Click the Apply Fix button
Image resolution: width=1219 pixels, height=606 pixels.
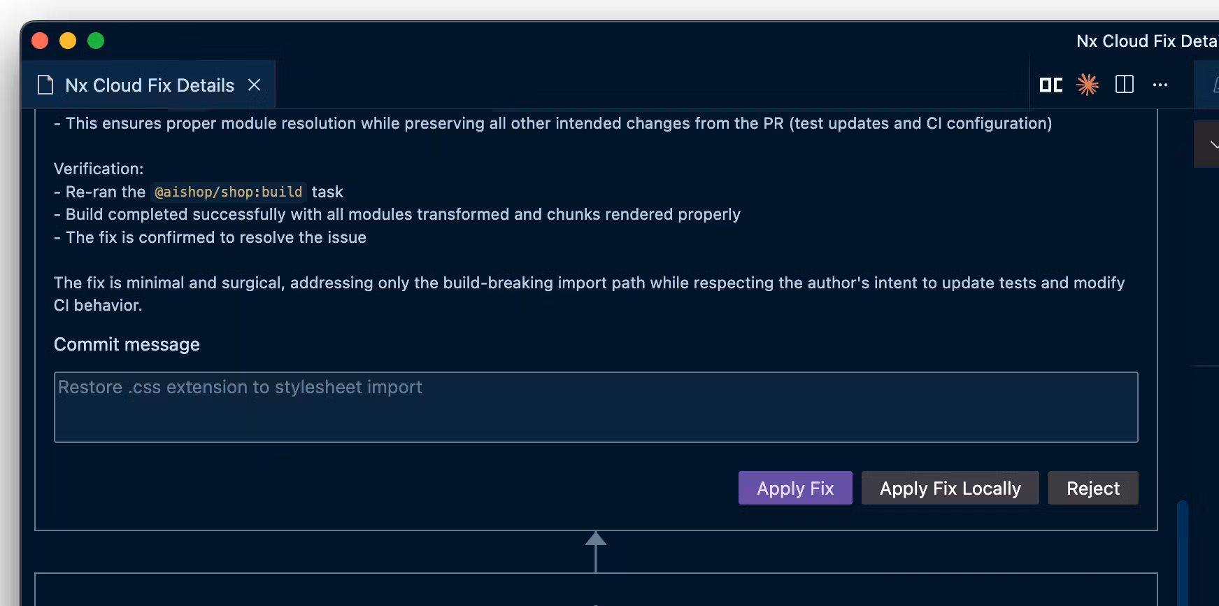795,488
